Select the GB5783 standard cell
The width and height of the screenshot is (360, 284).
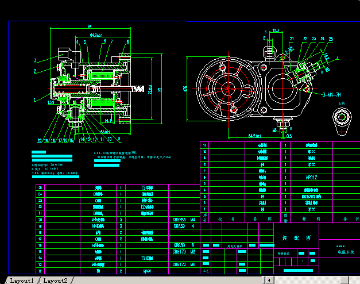179,220
